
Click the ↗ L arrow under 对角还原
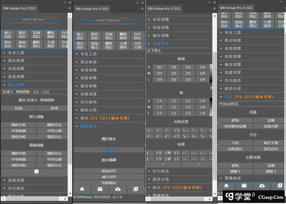pyautogui.click(x=177, y=130)
